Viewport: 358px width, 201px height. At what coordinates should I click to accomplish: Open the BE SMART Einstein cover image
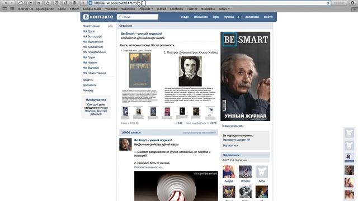coord(245,76)
